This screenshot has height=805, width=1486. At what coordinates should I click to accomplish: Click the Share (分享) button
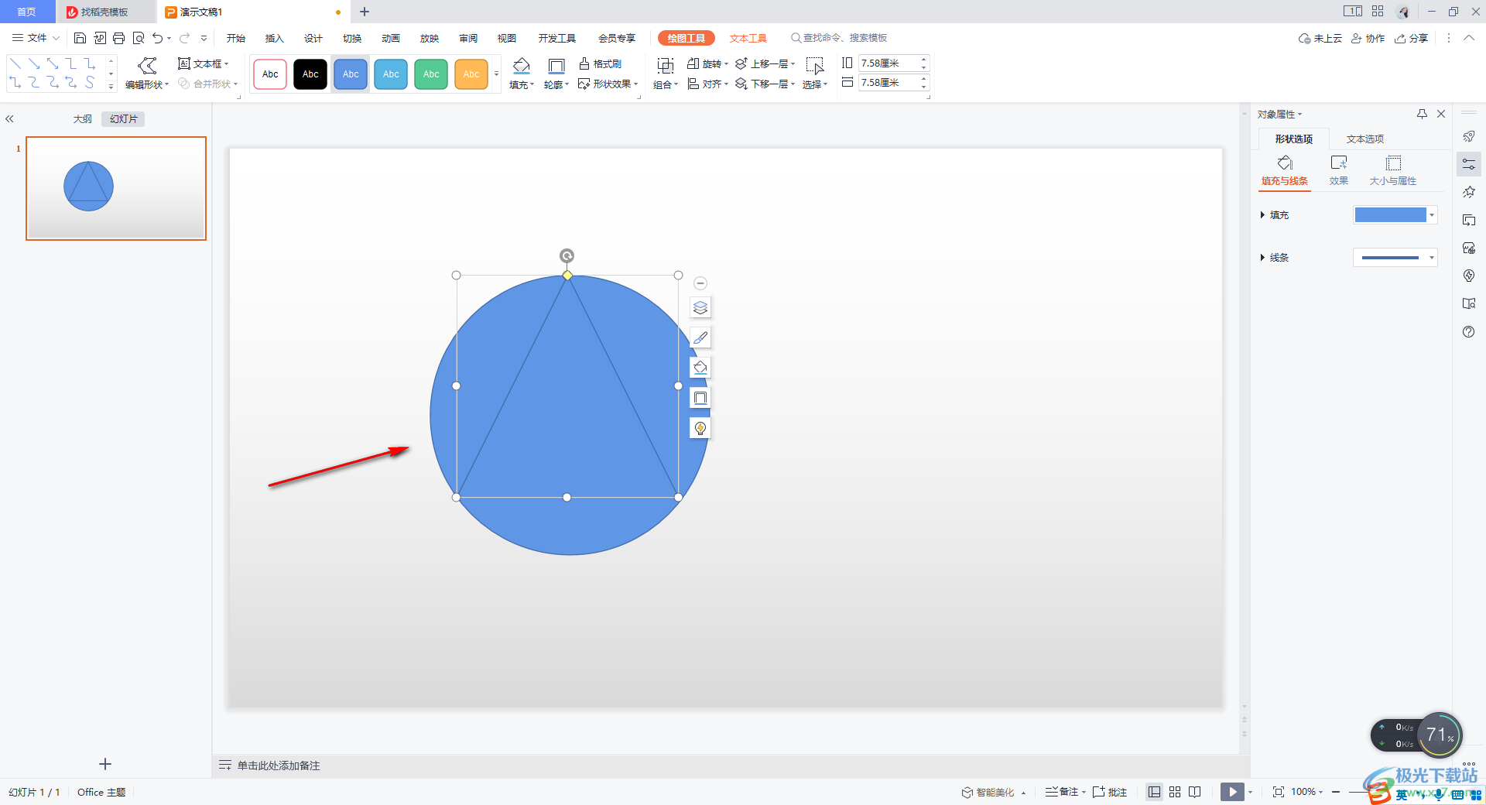point(1412,38)
